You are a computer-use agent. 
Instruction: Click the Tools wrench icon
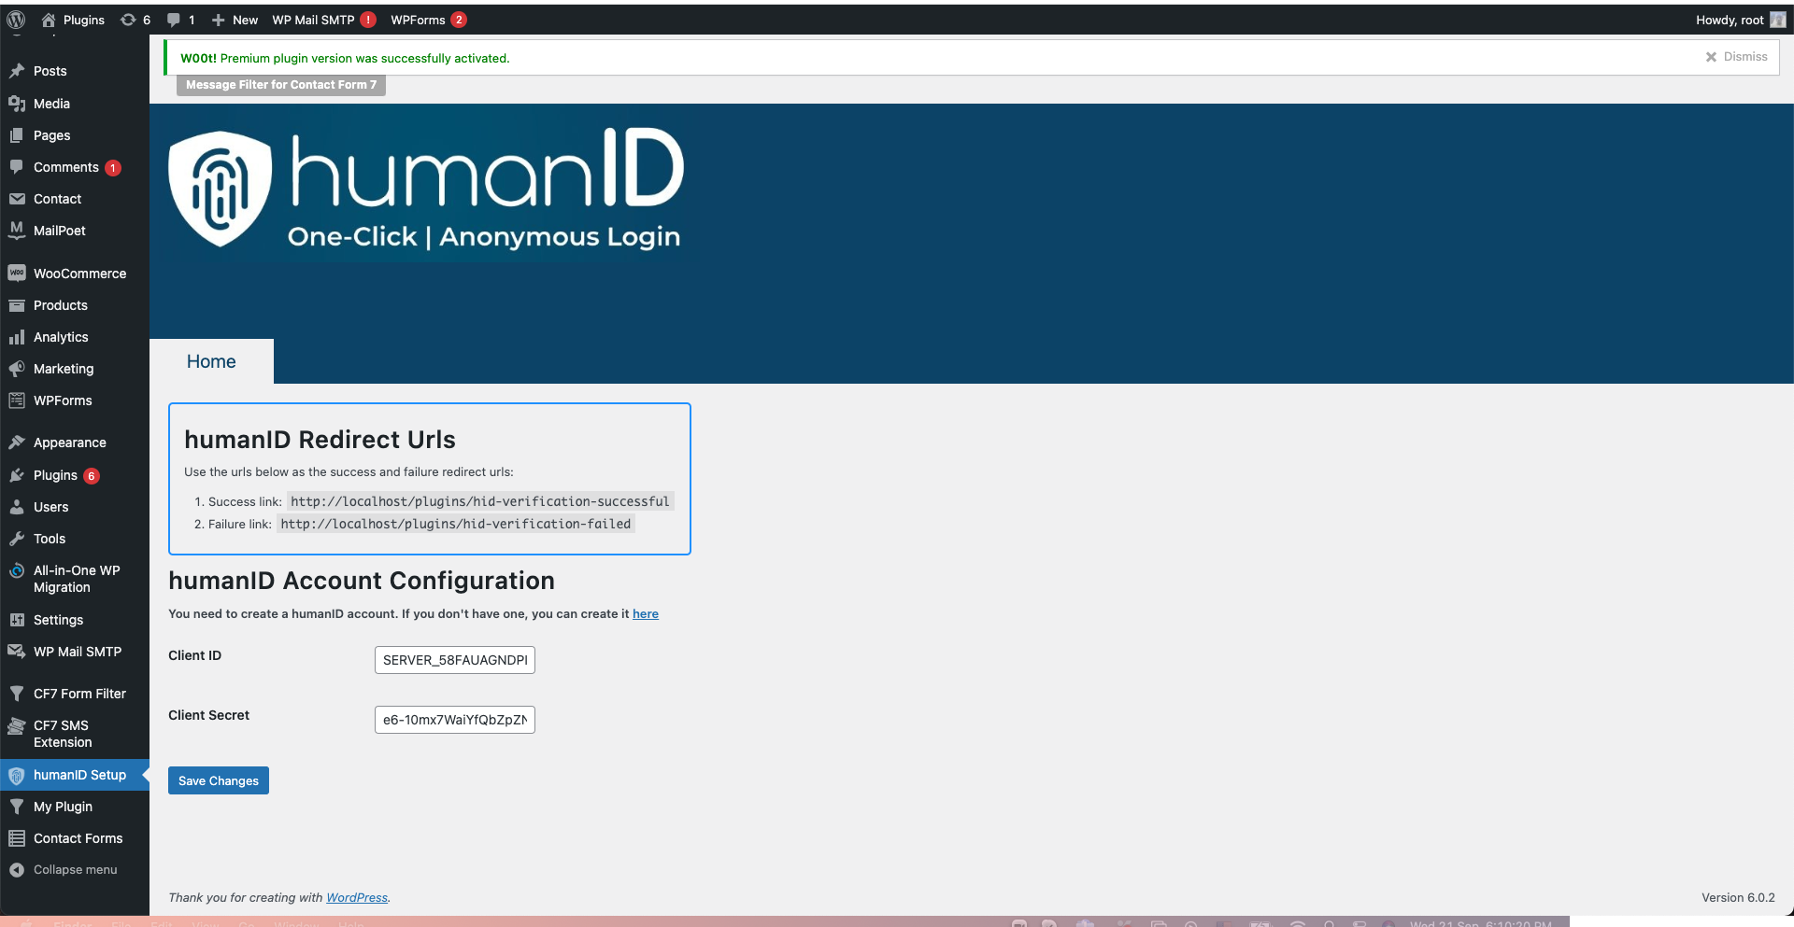(17, 539)
